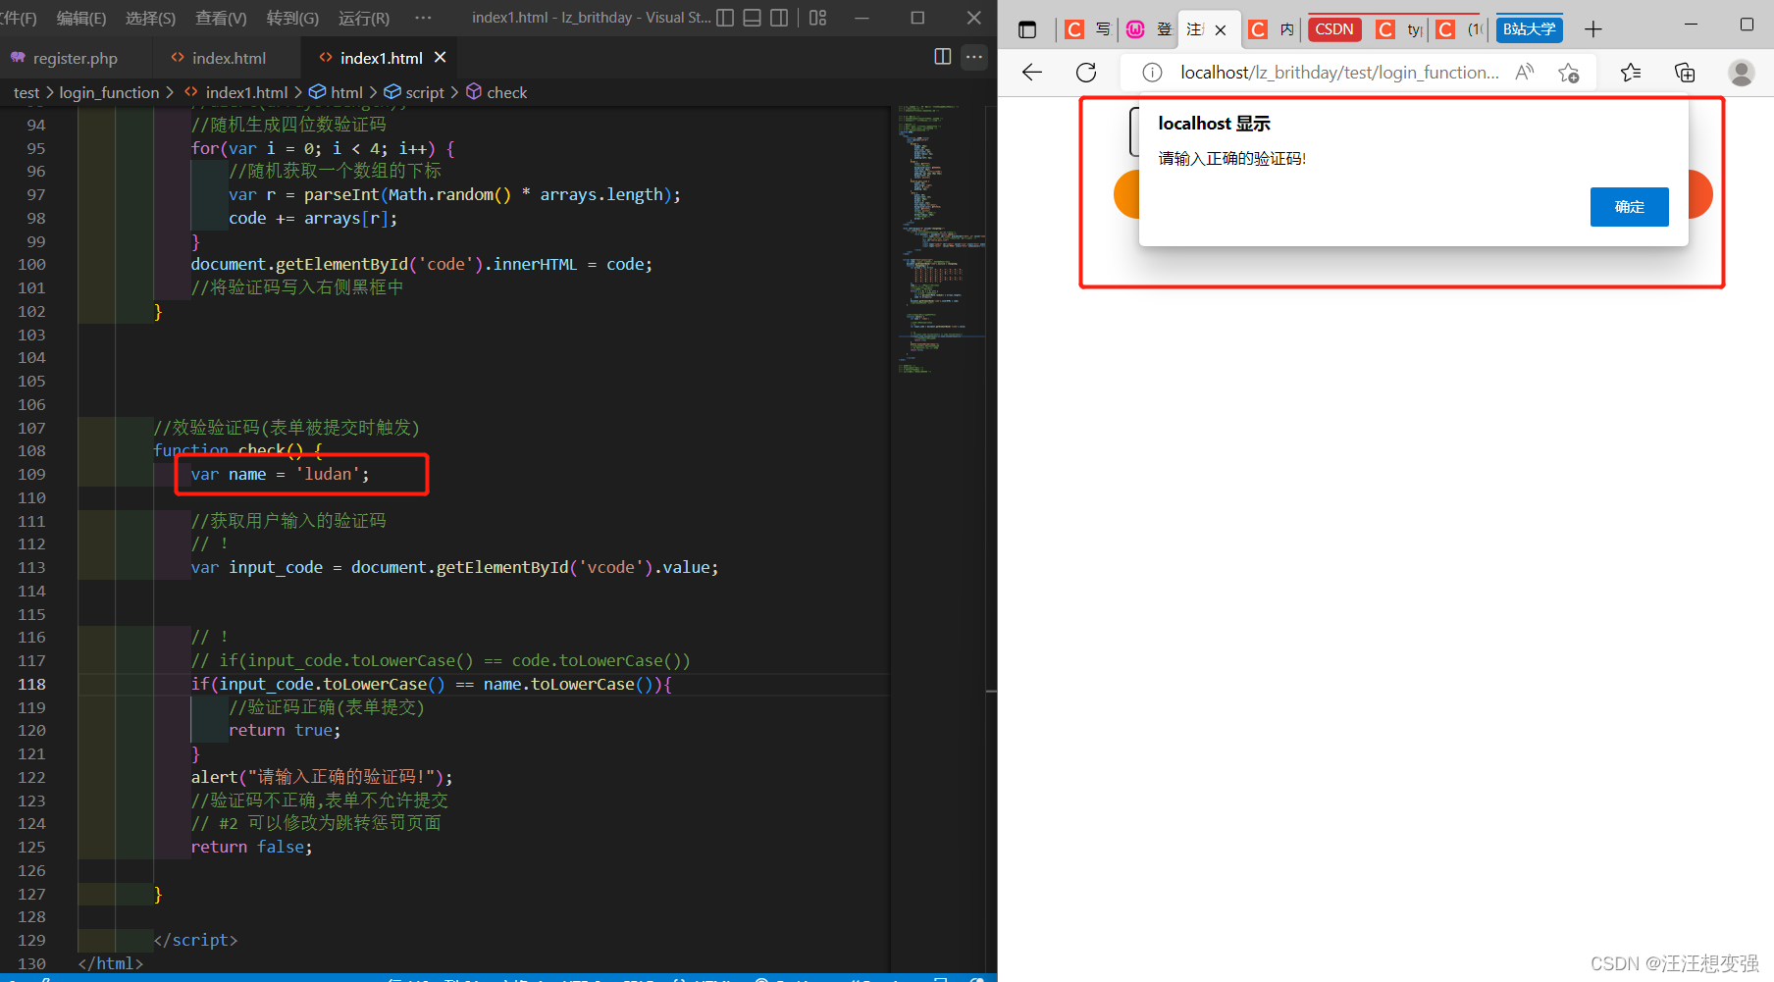
Task: Split the editor to the right
Action: pos(943,57)
